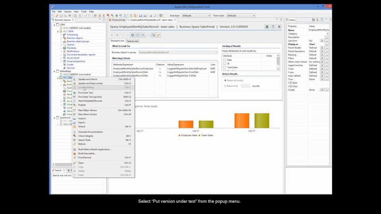This screenshot has height=214, width=381.
Task: Click the olive Team Sales legend swatch
Action: 200,136
